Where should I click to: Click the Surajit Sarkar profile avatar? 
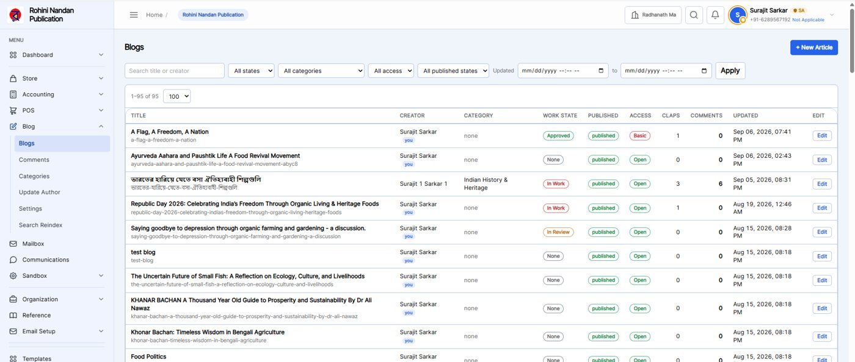pyautogui.click(x=738, y=15)
